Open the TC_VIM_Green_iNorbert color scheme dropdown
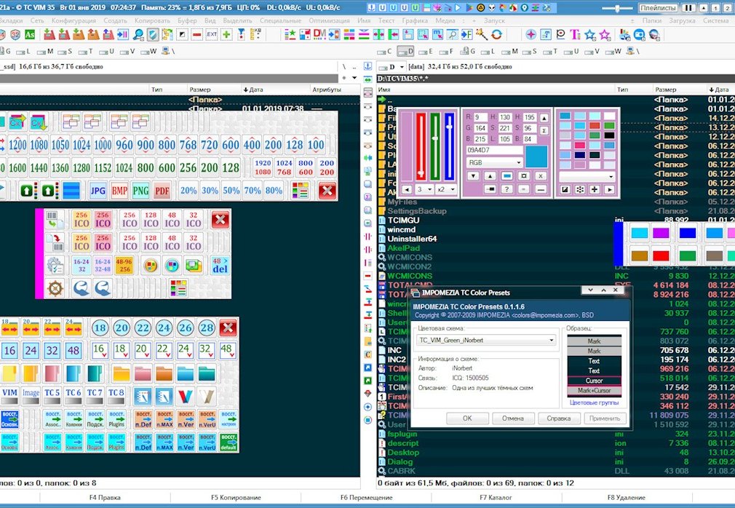The height and width of the screenshot is (508, 735). click(486, 340)
